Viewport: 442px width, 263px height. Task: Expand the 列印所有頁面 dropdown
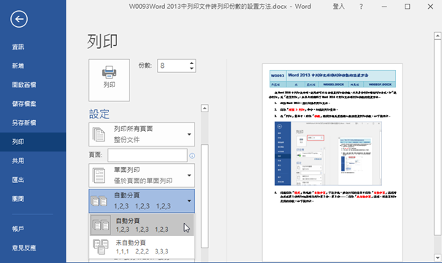(142, 134)
